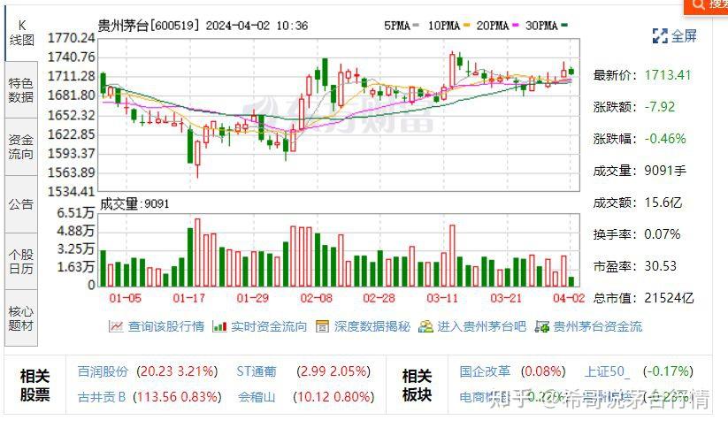Select the K线图 tab

coord(21,33)
